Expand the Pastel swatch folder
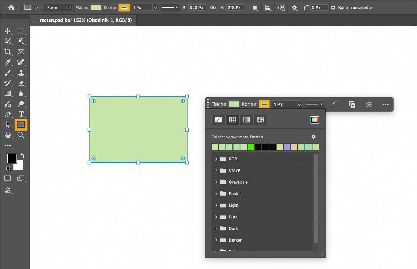417x269 pixels. (216, 194)
